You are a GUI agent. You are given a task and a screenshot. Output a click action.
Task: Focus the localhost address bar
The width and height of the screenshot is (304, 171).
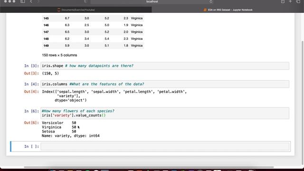tap(152, 2)
